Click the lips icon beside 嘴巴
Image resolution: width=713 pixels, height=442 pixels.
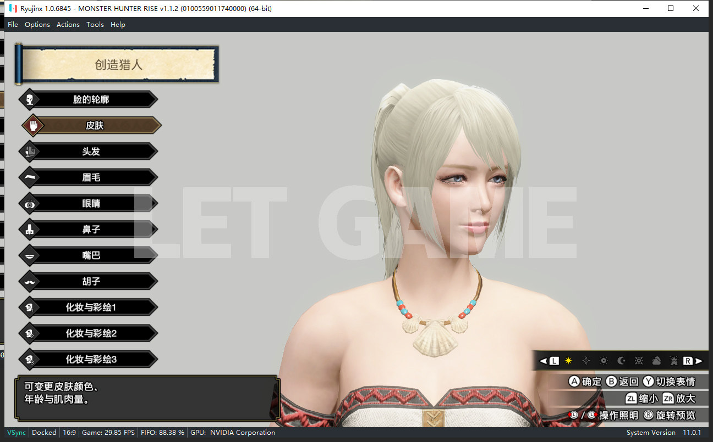(x=30, y=255)
